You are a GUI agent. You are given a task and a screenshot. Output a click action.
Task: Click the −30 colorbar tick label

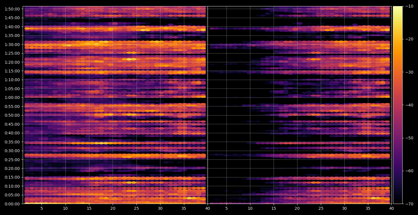[409, 72]
